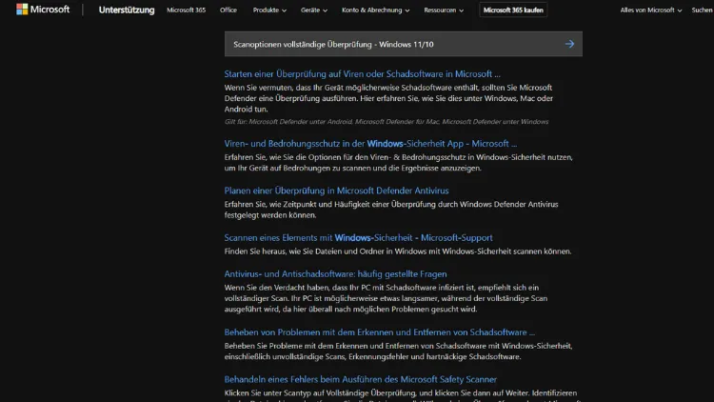Open 'Scannen eines Elements mit Windows-Sicherheit' link
The width and height of the screenshot is (714, 402).
pos(358,237)
